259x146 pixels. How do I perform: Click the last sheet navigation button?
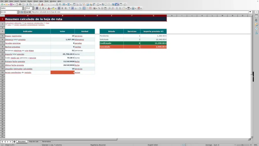[x=10, y=142]
